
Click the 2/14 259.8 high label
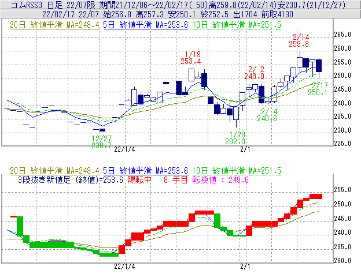tap(299, 40)
